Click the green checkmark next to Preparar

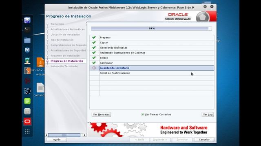pyautogui.click(x=94, y=37)
